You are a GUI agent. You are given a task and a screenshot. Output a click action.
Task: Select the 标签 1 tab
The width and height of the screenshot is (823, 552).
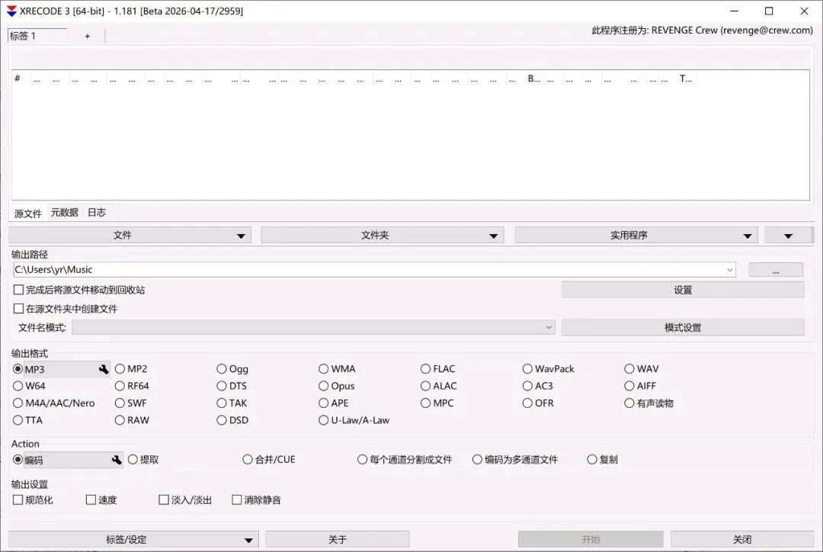(x=38, y=36)
